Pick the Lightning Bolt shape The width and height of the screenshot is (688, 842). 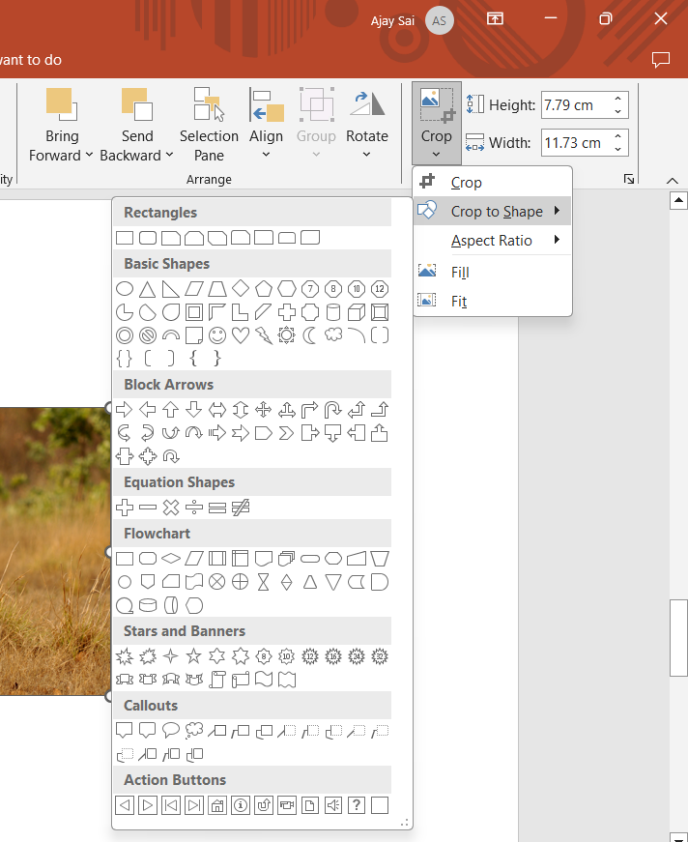tap(264, 335)
